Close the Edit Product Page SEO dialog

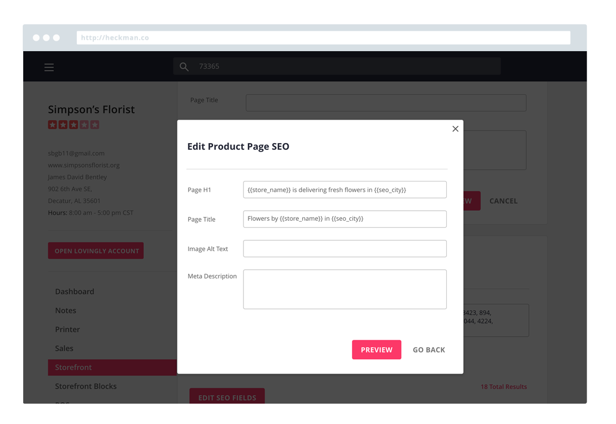(455, 129)
